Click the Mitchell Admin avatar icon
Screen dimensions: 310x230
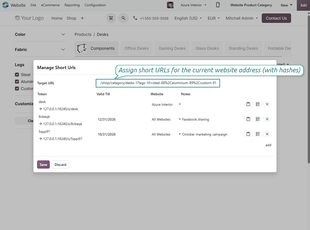[x=170, y=5]
